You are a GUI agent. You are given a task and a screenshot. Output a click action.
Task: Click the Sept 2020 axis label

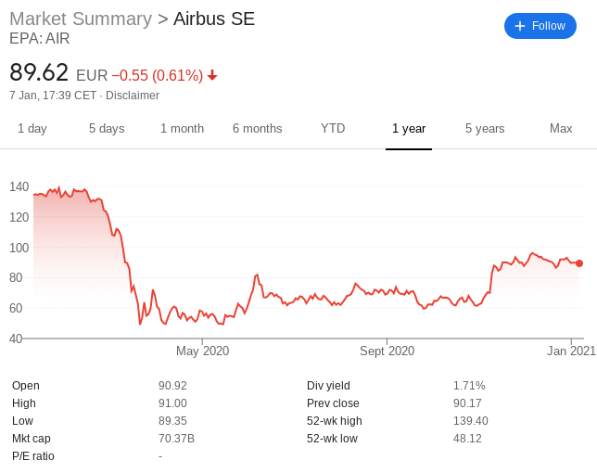(387, 351)
